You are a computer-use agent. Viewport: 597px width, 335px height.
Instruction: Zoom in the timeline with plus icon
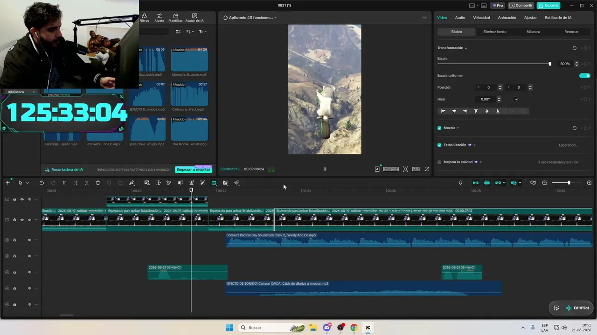pos(589,183)
